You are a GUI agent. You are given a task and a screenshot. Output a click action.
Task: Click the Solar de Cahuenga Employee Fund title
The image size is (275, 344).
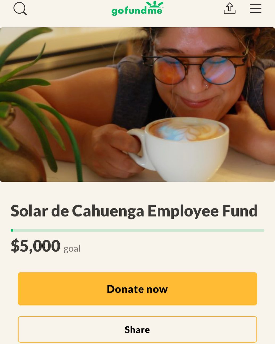click(134, 211)
